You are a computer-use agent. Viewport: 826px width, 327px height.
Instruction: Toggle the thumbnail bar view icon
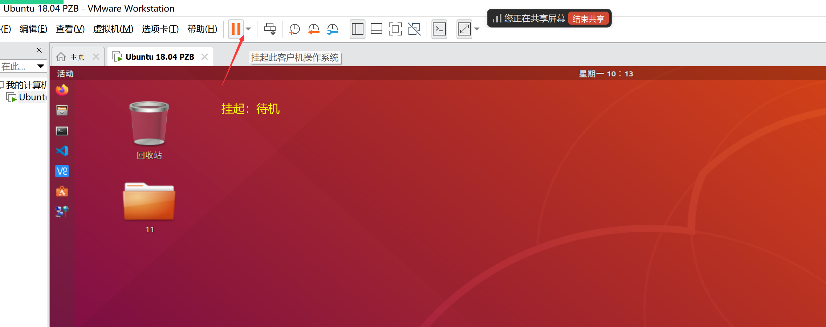(377, 29)
